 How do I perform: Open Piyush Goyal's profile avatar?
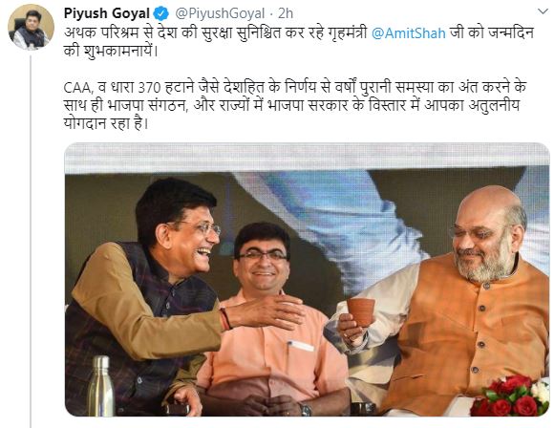[32, 27]
